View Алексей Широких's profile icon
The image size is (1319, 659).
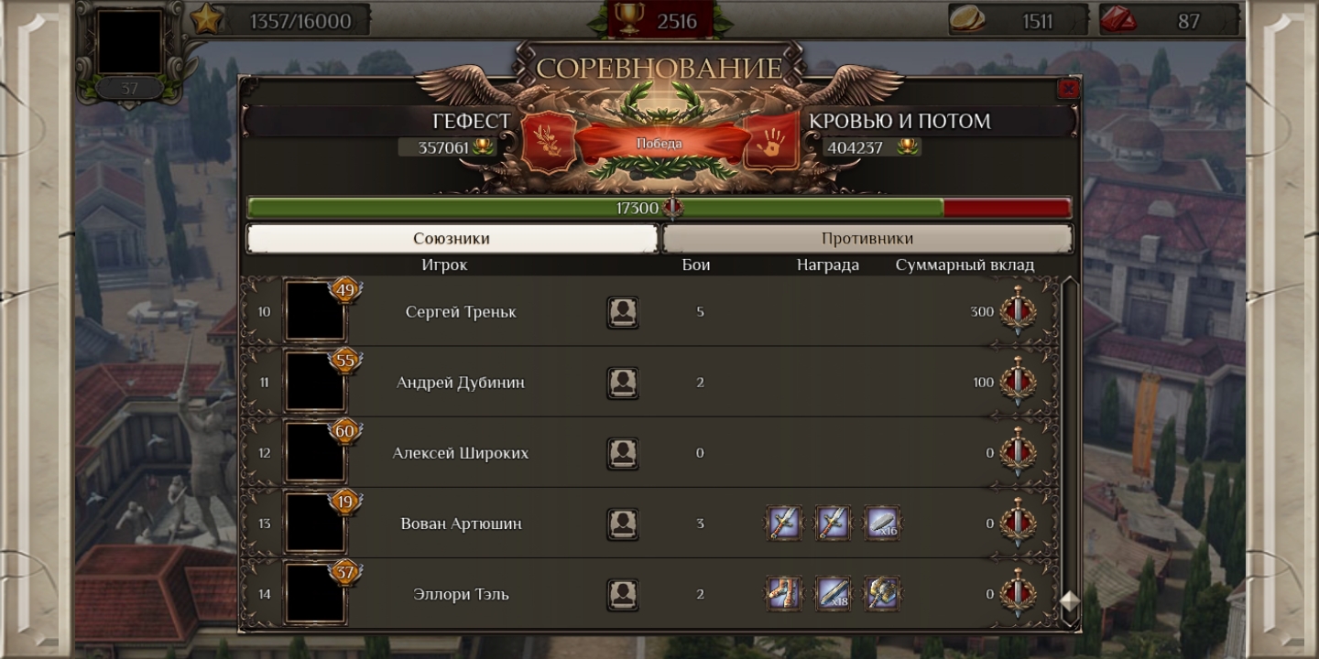click(623, 453)
